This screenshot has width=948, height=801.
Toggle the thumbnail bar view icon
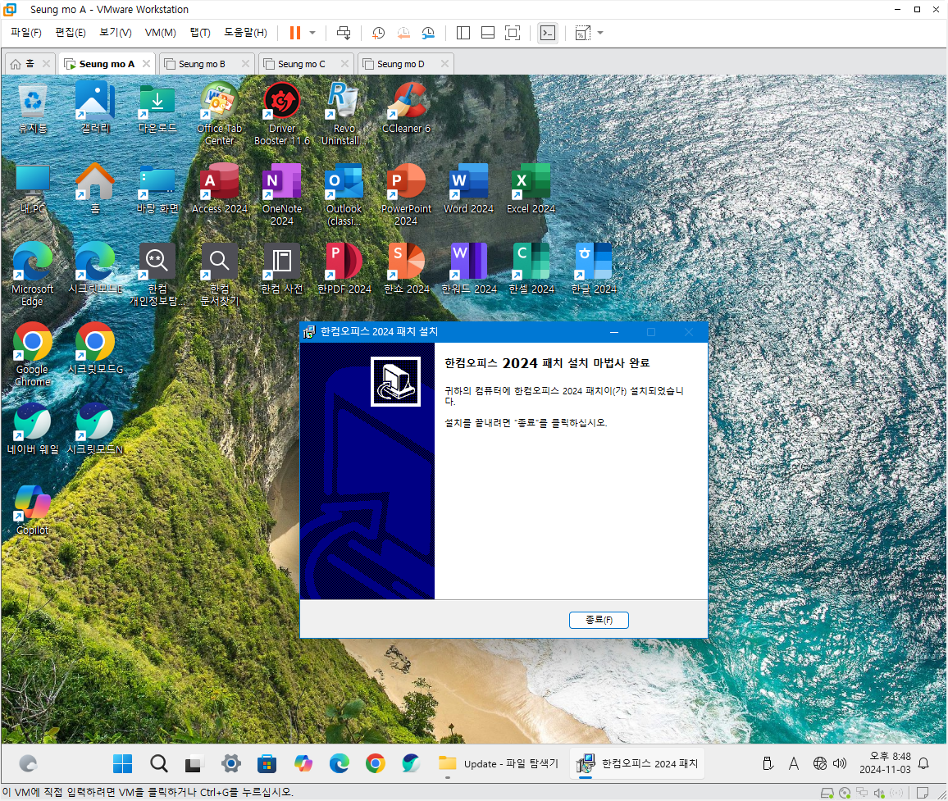488,33
